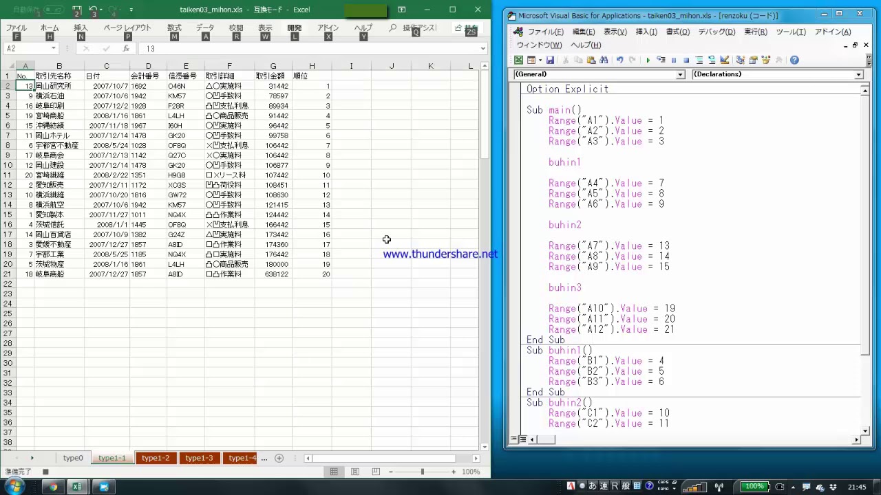Click the Undo arrow in VBA toolbar
The image size is (881, 495).
[619, 60]
